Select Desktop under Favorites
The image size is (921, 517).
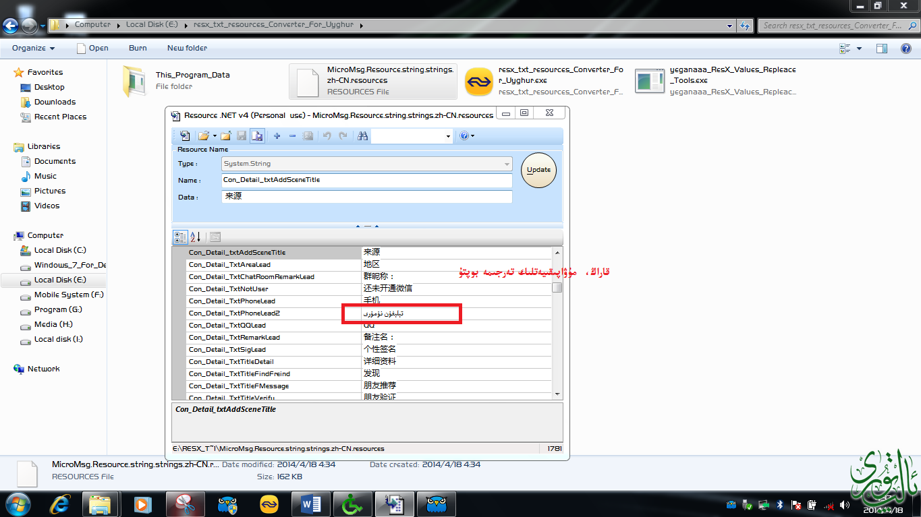point(49,88)
